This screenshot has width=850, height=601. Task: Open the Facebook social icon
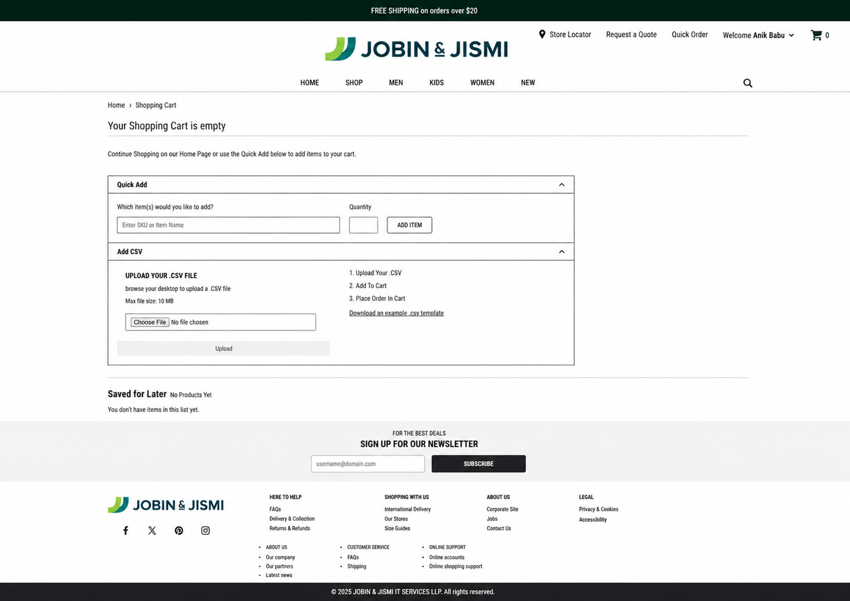(x=125, y=530)
